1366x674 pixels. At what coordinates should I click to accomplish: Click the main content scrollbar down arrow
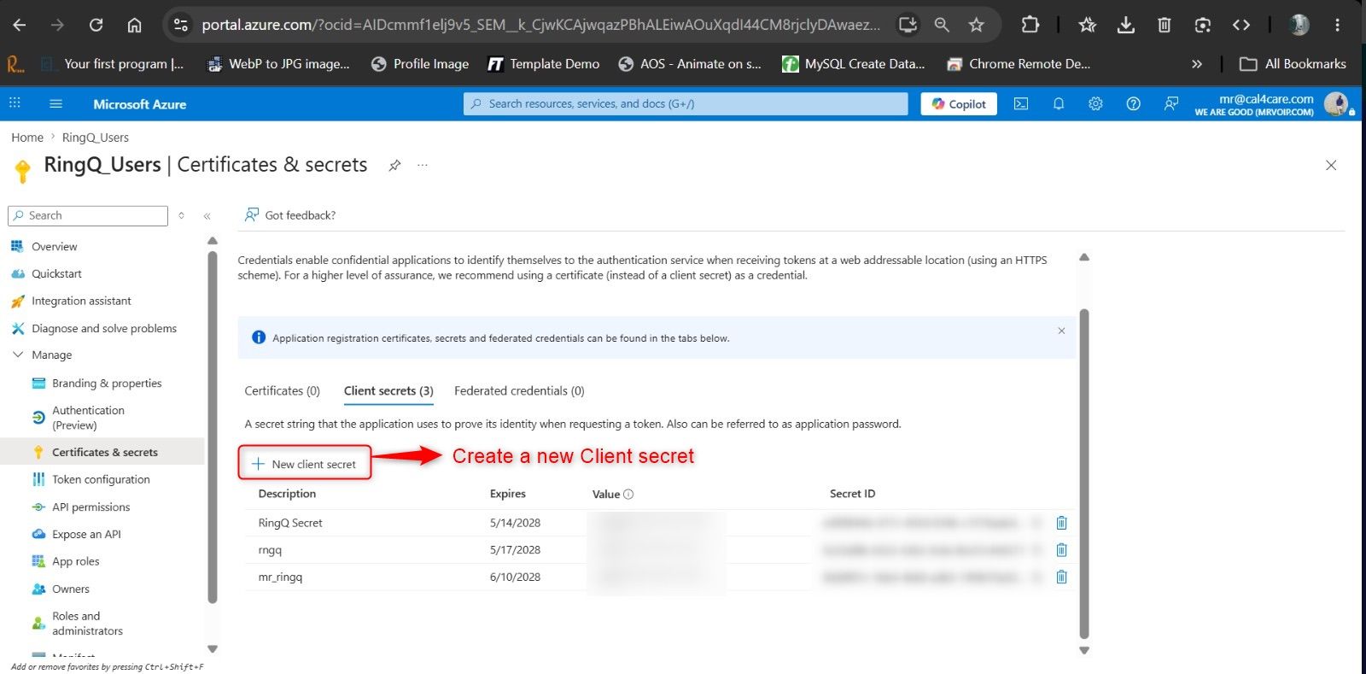[1084, 651]
